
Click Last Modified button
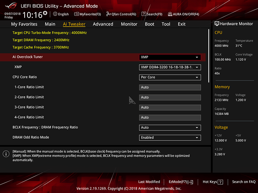(x=149, y=182)
